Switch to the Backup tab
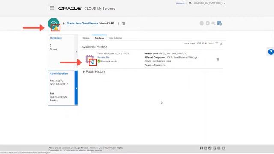The height and width of the screenshot is (154, 274). (86, 38)
